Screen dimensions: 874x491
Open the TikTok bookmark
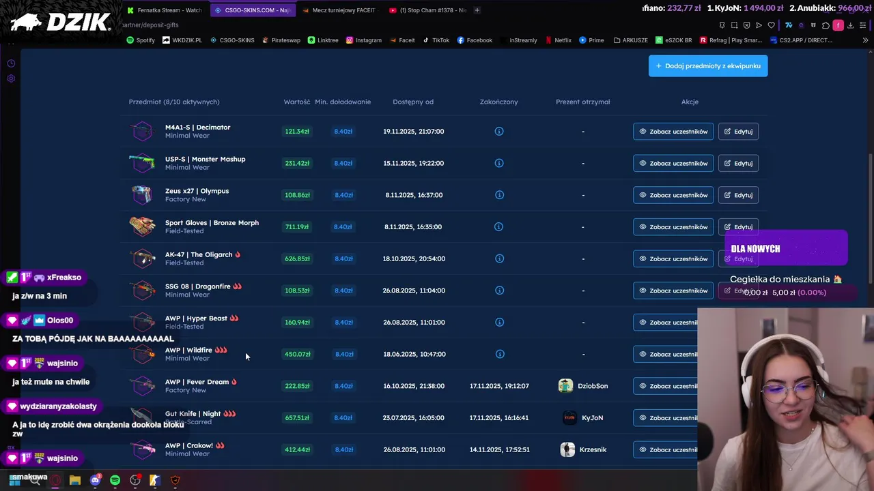436,40
